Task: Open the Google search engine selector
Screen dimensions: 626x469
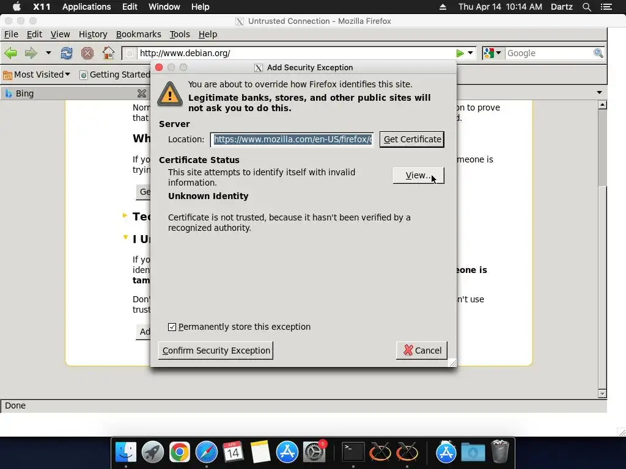Action: 492,53
